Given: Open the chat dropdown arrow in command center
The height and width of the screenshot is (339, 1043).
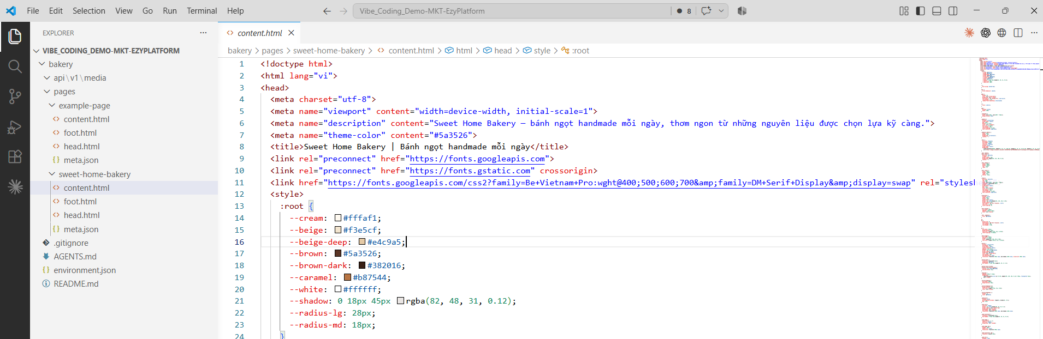Looking at the screenshot, I should [721, 11].
